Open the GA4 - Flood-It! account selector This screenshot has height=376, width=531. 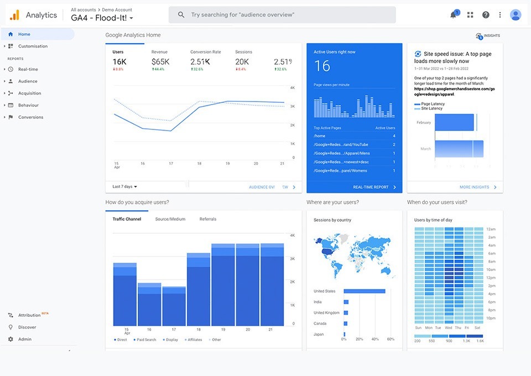102,18
